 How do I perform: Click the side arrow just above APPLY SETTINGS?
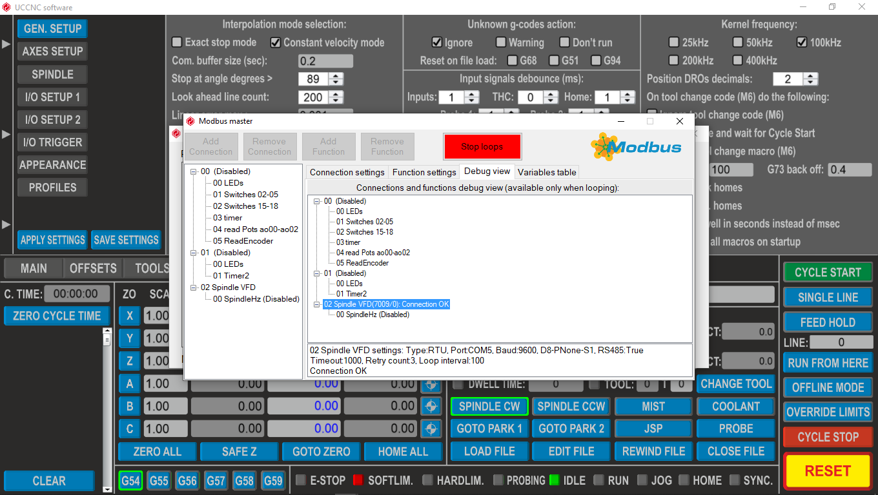click(6, 224)
